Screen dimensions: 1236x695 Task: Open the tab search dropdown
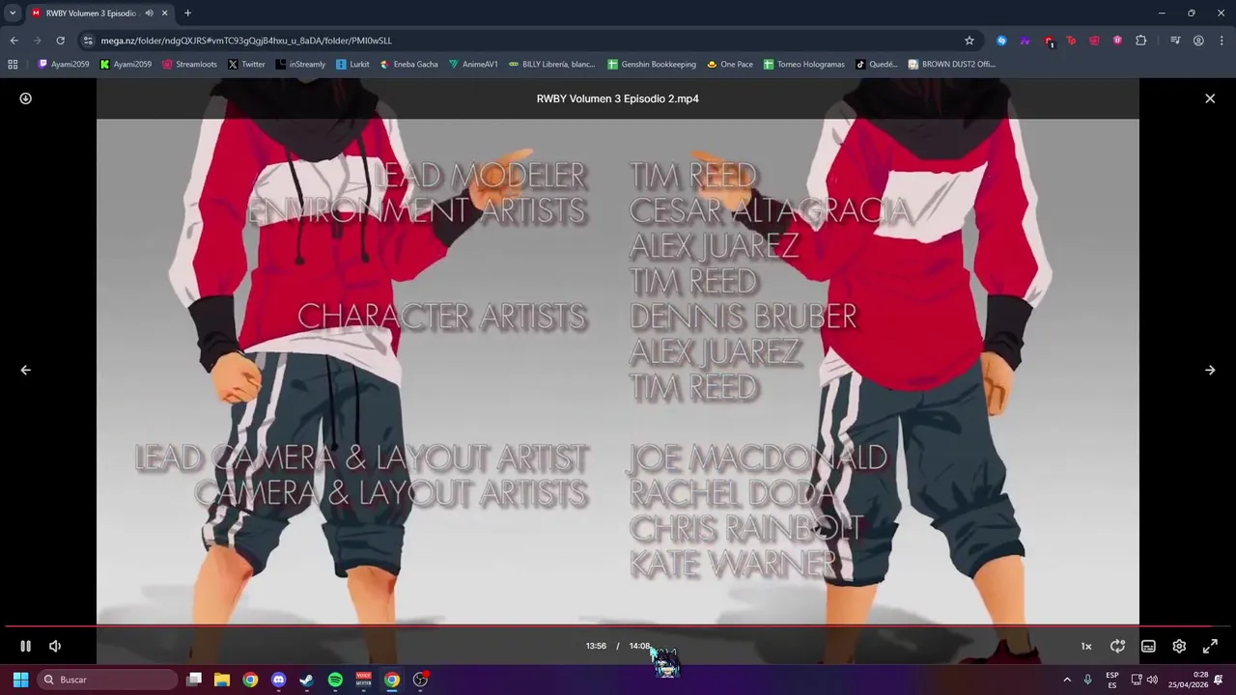tap(13, 14)
